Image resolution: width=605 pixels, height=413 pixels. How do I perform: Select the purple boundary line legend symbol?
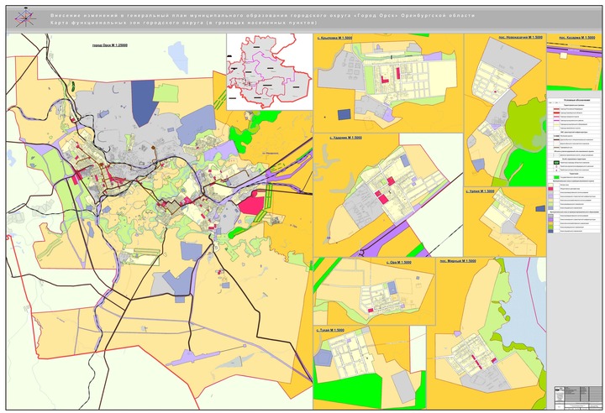click(556, 120)
